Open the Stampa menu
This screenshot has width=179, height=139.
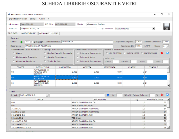33,19
